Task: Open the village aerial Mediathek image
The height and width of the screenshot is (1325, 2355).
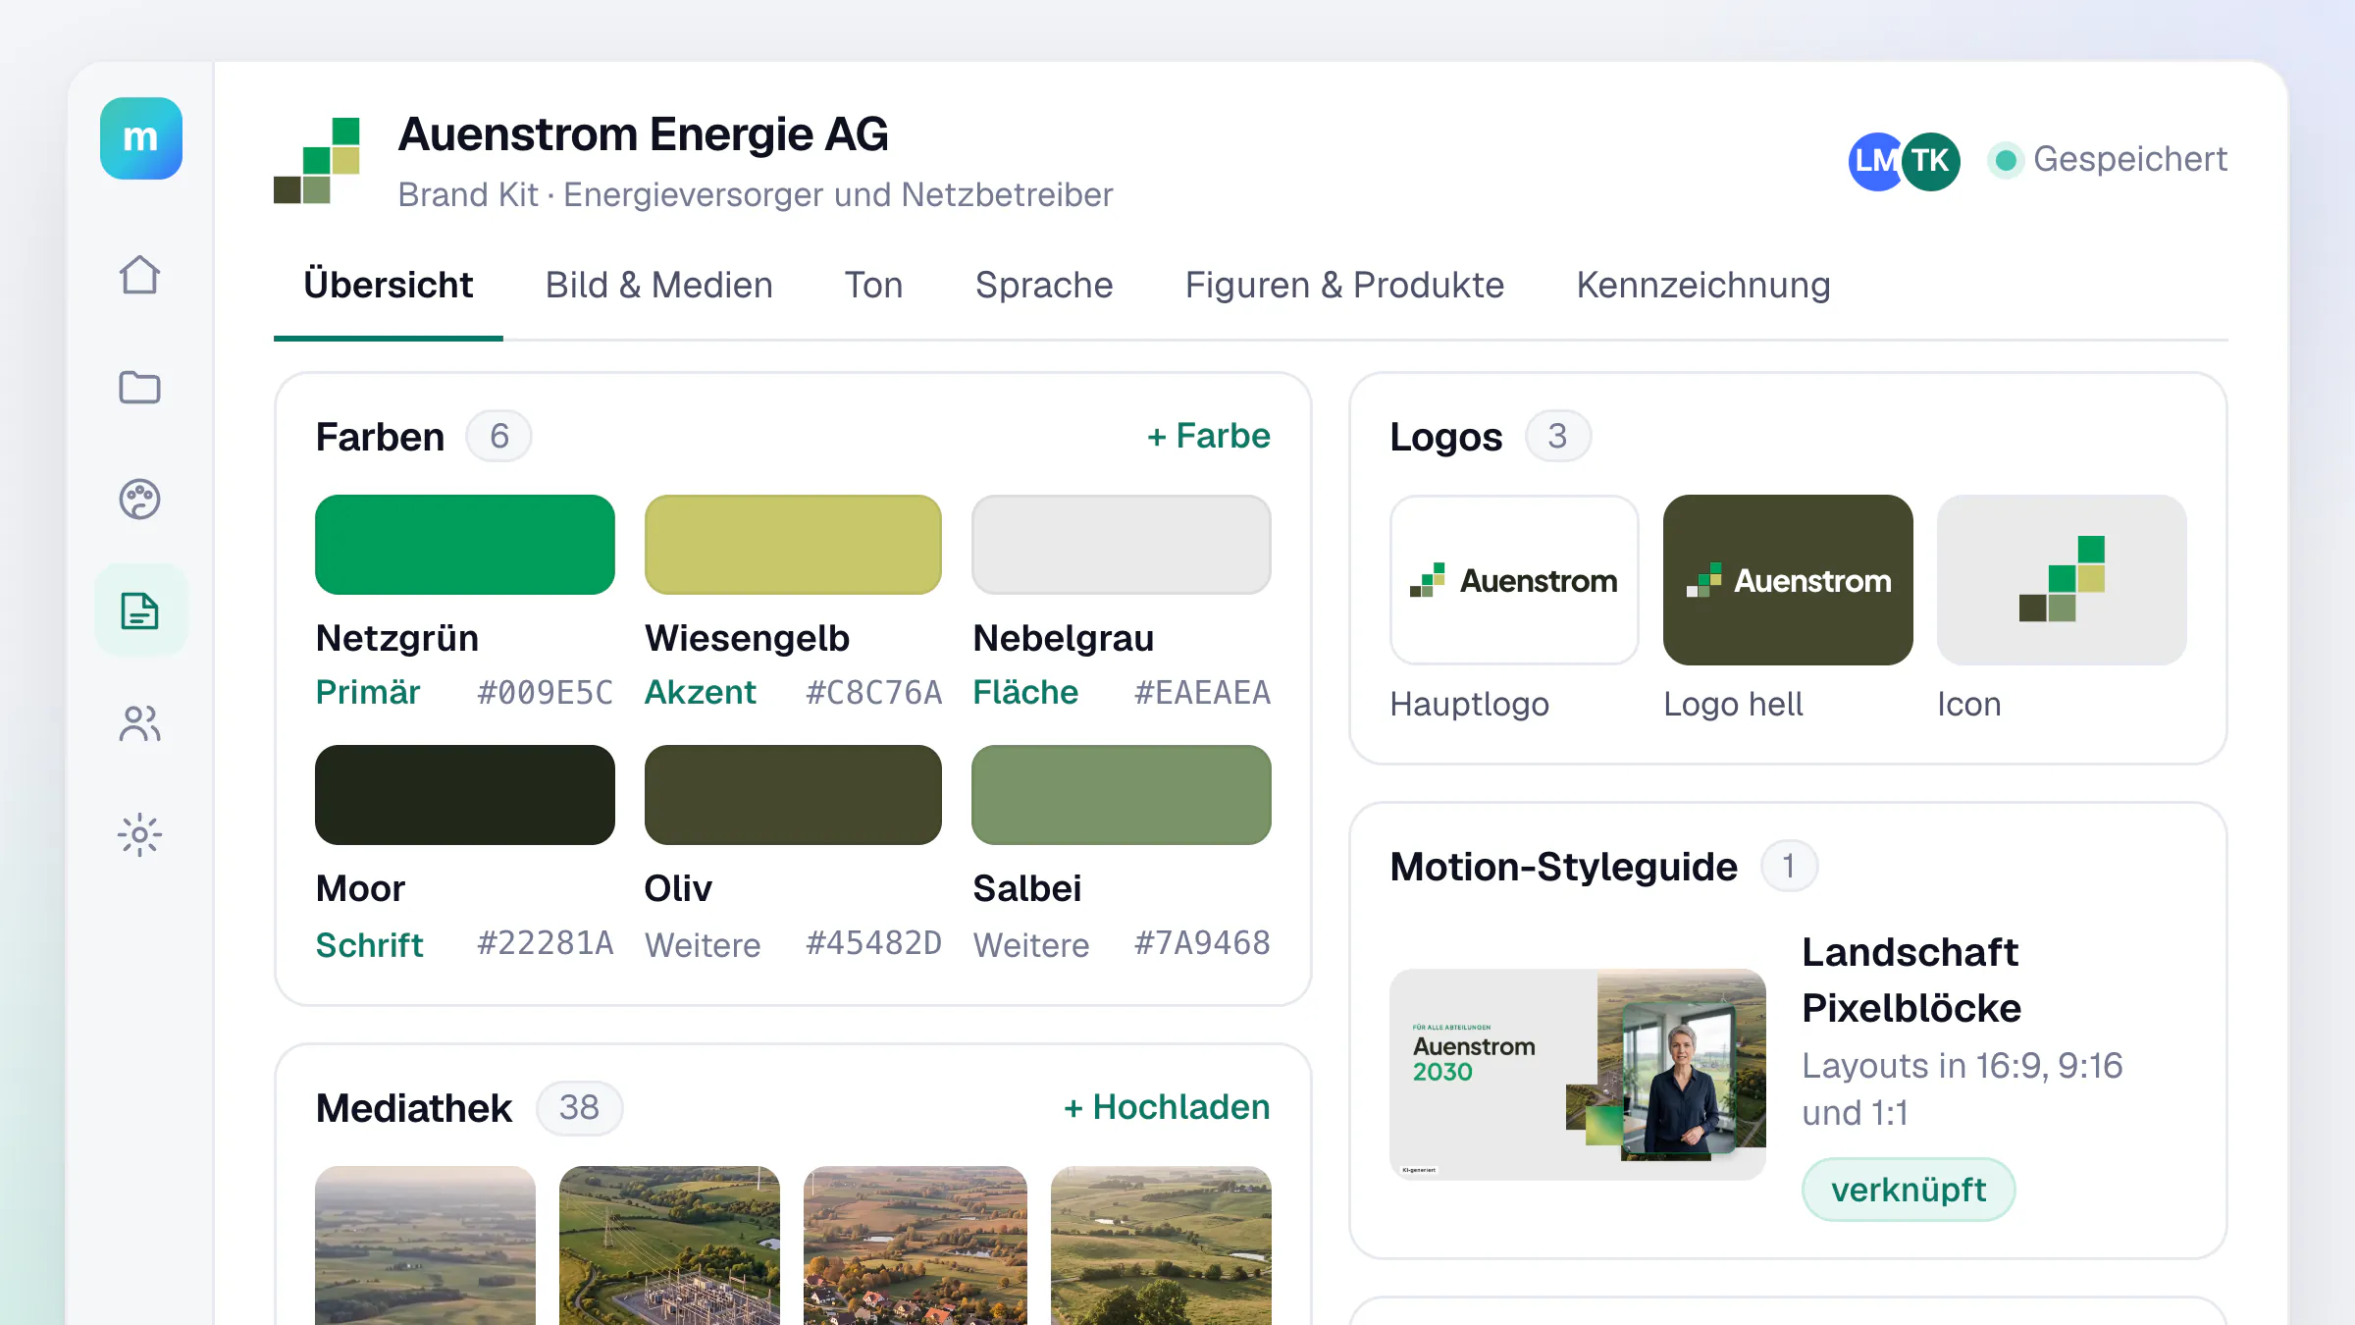Action: click(x=916, y=1245)
